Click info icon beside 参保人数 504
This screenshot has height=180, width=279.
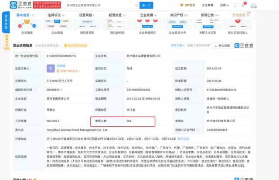[134, 121]
